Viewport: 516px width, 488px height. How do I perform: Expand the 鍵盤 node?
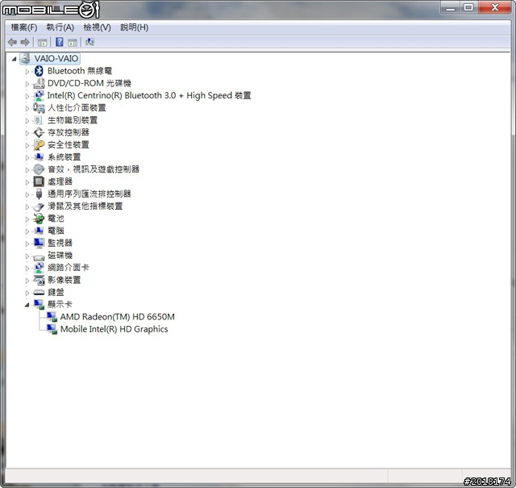pos(27,293)
